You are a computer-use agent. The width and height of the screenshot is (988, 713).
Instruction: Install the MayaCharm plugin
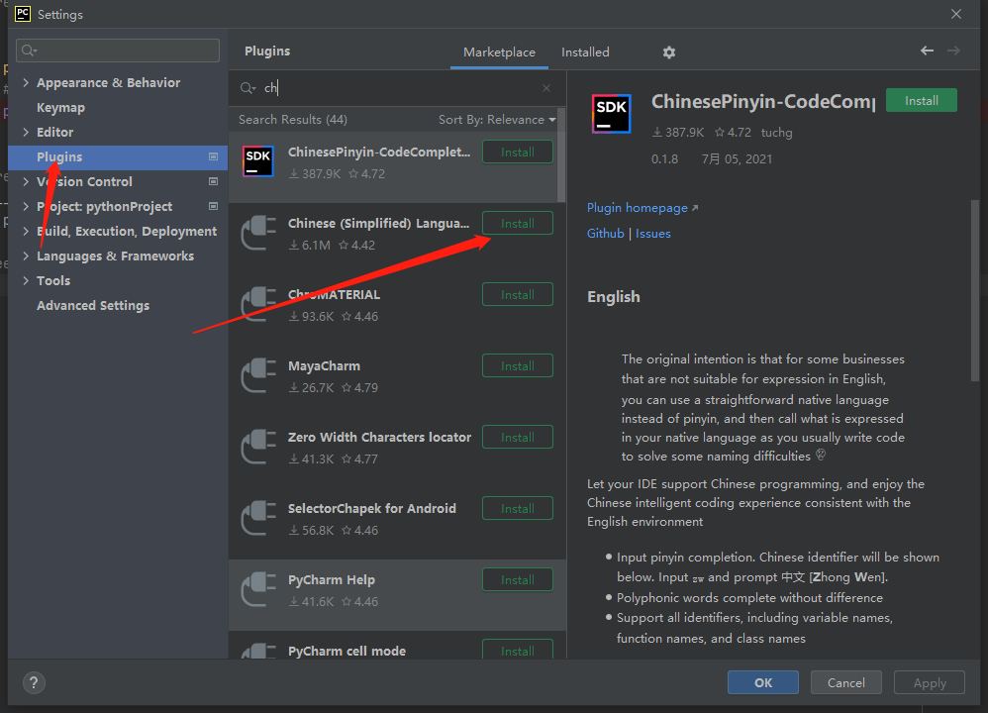pyautogui.click(x=518, y=365)
